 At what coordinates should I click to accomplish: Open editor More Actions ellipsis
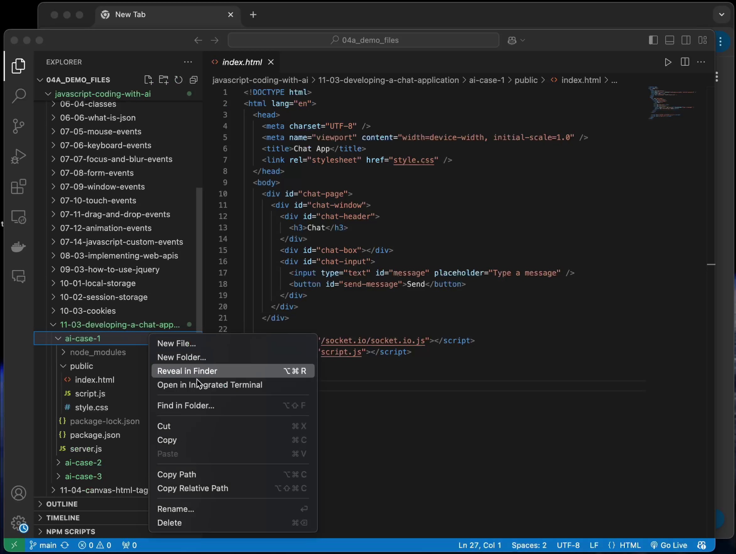[x=701, y=62]
